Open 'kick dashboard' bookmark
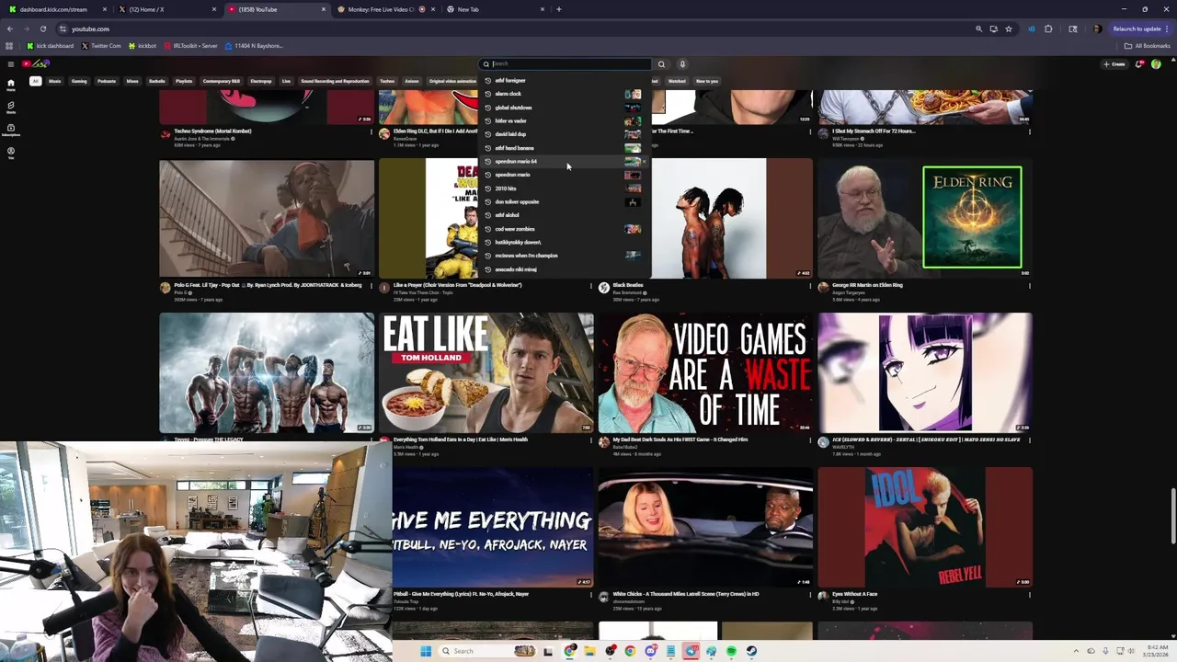 tap(51, 45)
